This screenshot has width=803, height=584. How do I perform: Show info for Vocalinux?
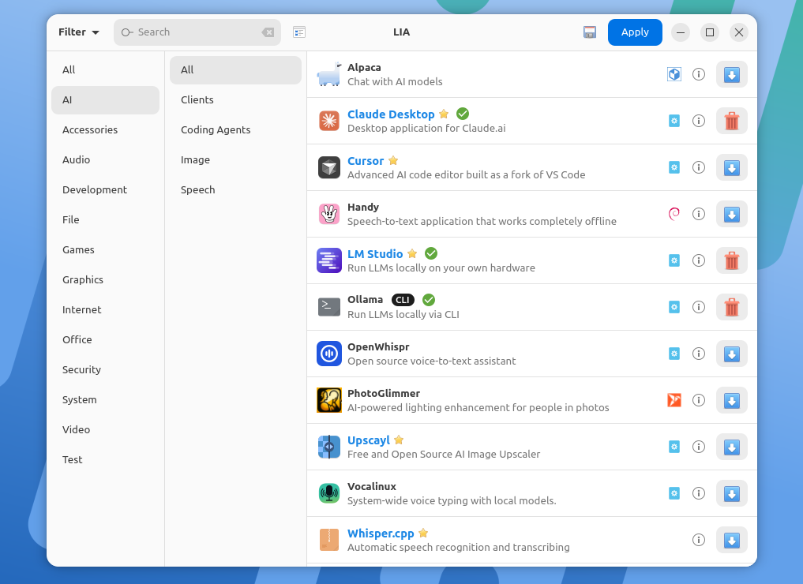pos(699,493)
